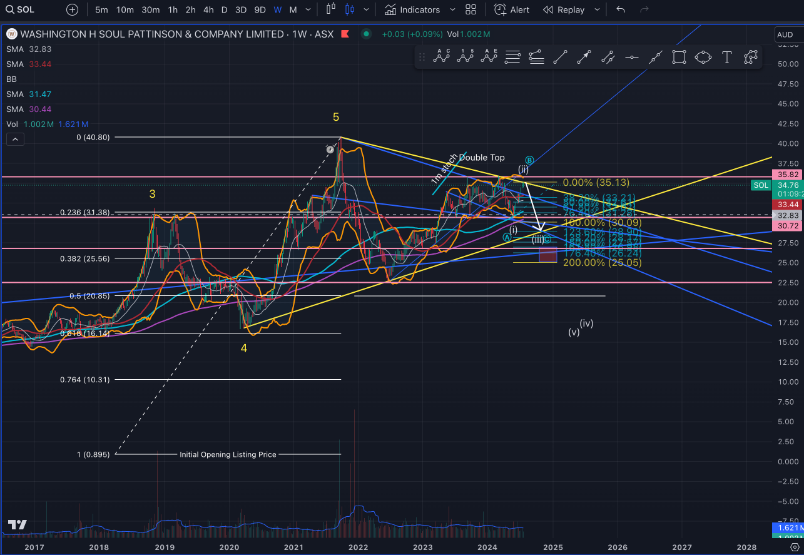The width and height of the screenshot is (804, 555).
Task: Select the D daily interval
Action: (x=224, y=10)
